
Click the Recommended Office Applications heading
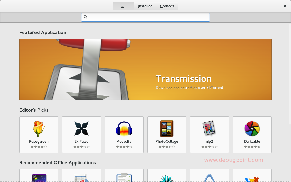[x=58, y=163]
